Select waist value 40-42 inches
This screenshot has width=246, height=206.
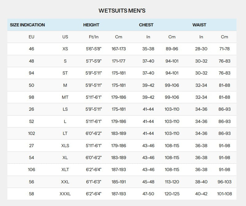(x=201, y=194)
